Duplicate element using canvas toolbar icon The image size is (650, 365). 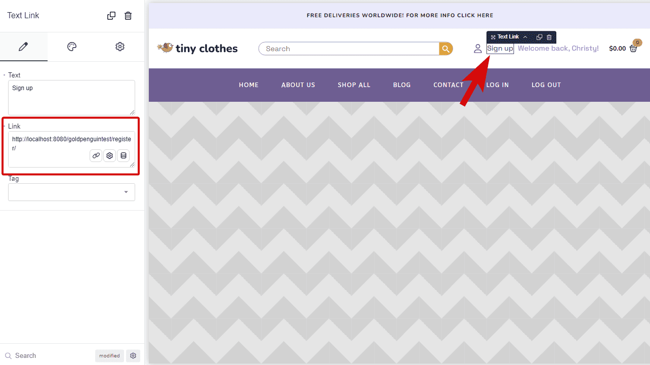(539, 37)
